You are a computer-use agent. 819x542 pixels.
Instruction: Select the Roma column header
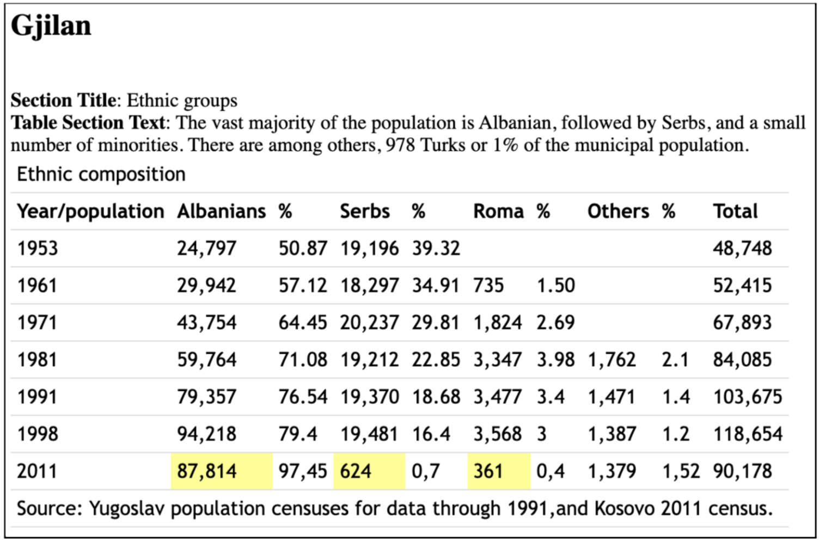(x=498, y=211)
